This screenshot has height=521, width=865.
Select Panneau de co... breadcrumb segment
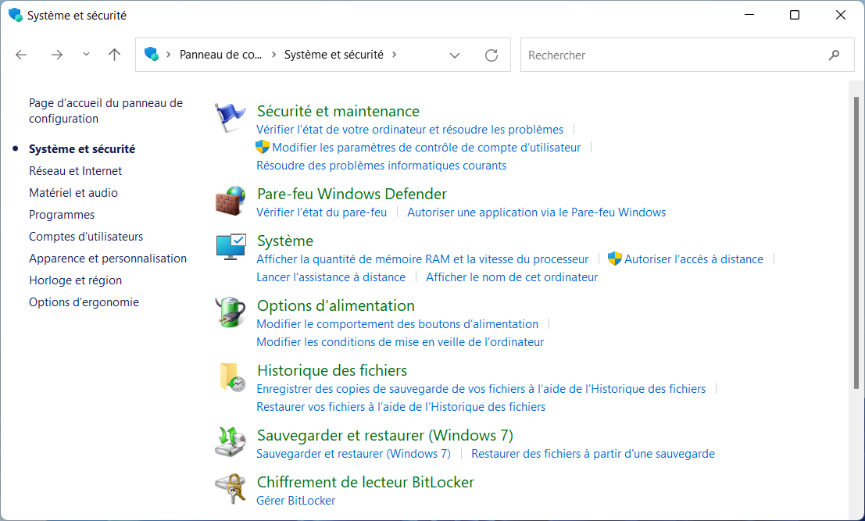point(220,55)
